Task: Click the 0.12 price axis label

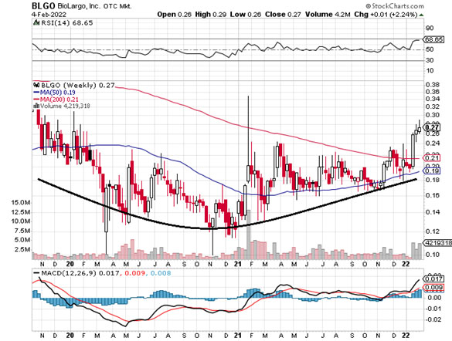Action: (432, 231)
